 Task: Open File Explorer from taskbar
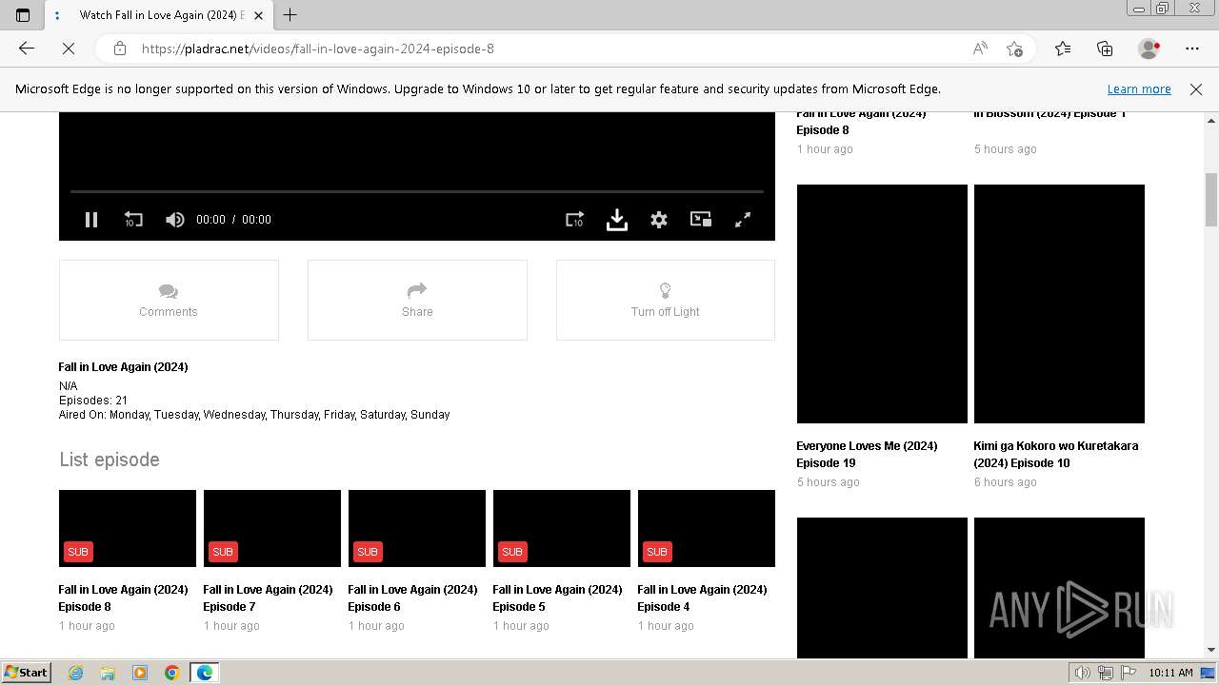[108, 673]
